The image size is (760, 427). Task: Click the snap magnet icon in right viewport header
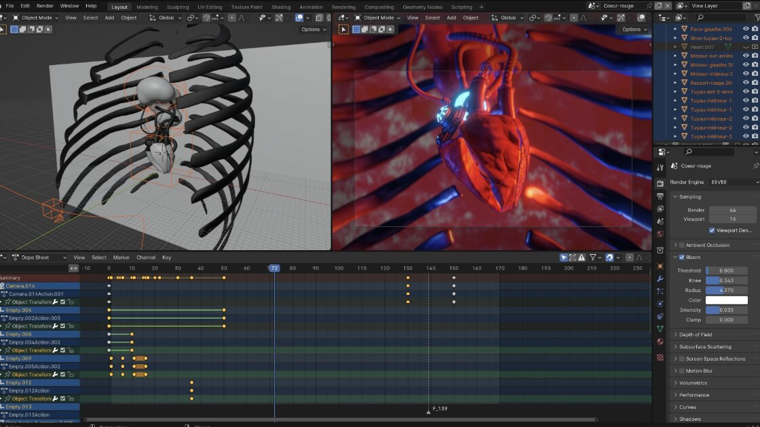(548, 18)
